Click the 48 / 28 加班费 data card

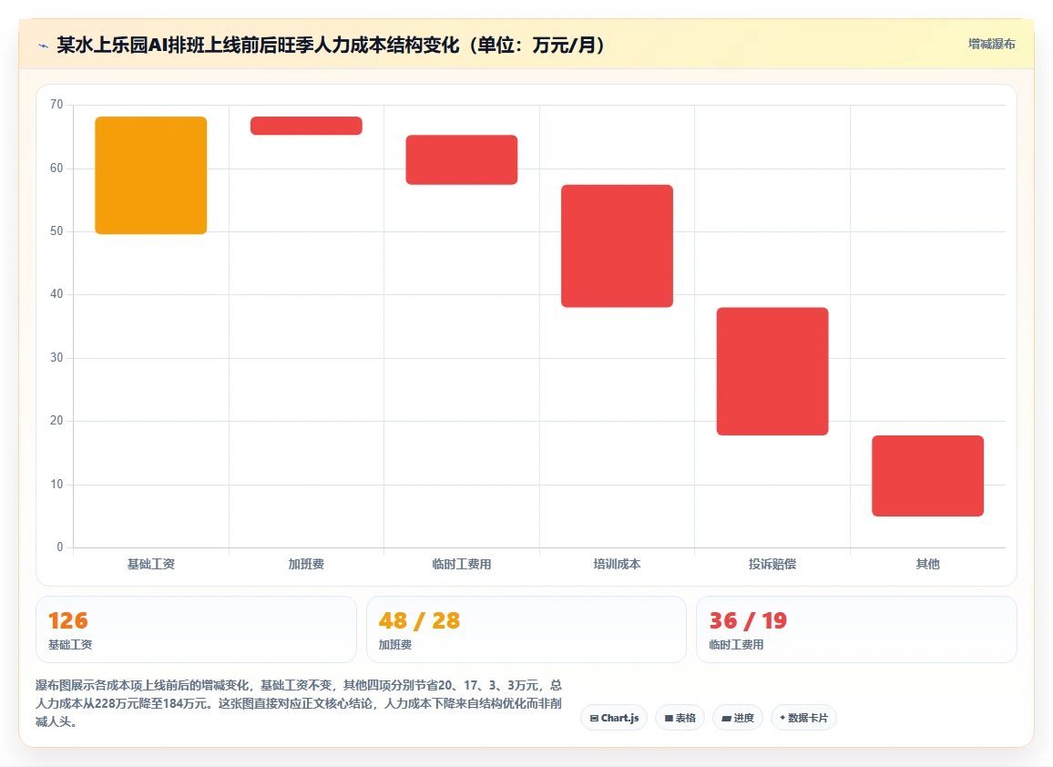coord(526,629)
